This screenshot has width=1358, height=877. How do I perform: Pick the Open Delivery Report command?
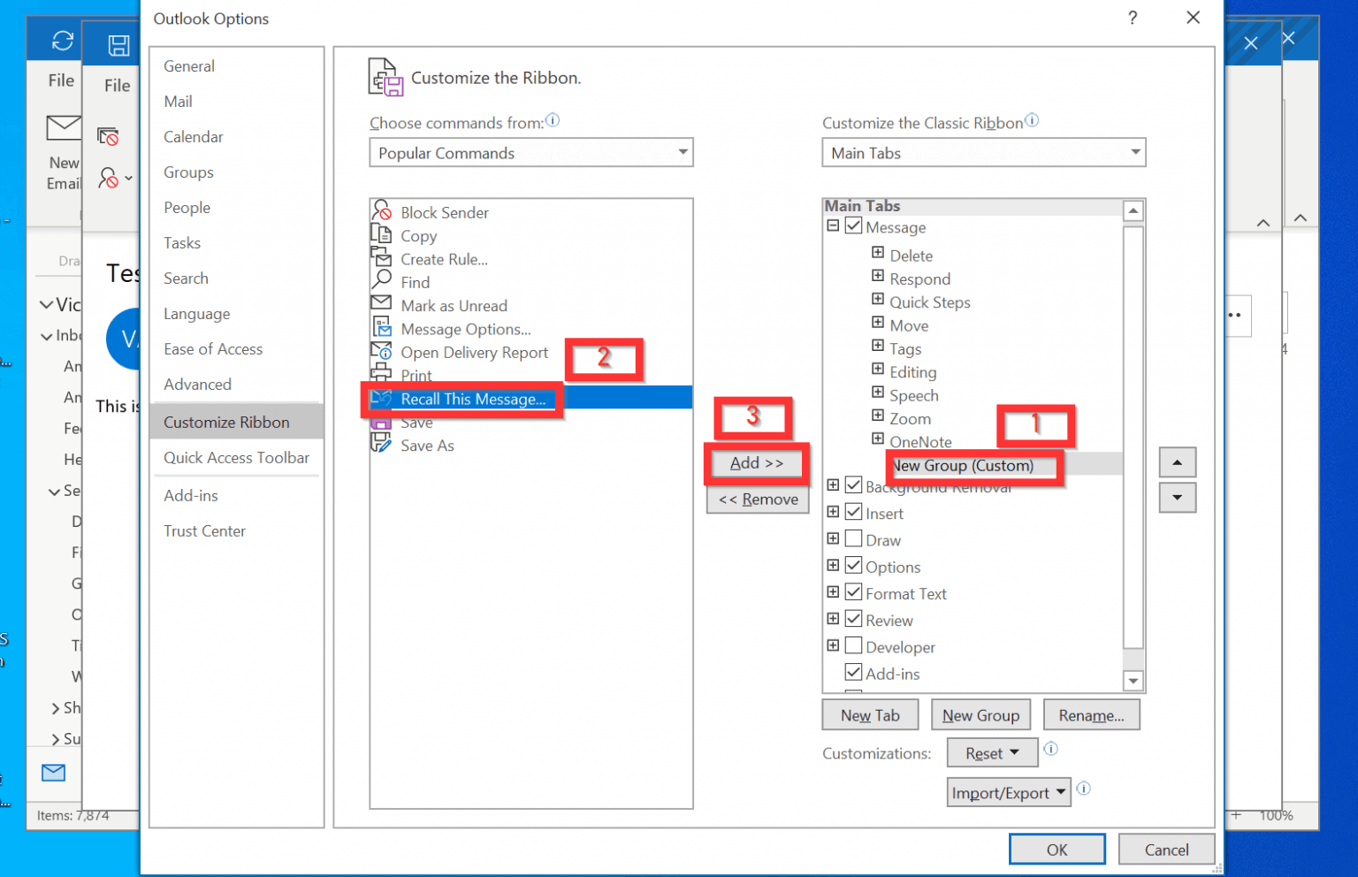pyautogui.click(x=475, y=352)
